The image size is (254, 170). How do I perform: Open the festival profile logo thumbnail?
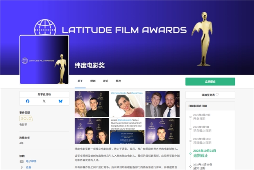tap(44, 60)
